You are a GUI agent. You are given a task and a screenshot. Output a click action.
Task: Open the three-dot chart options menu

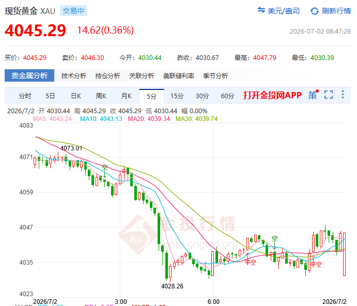[x=343, y=95]
